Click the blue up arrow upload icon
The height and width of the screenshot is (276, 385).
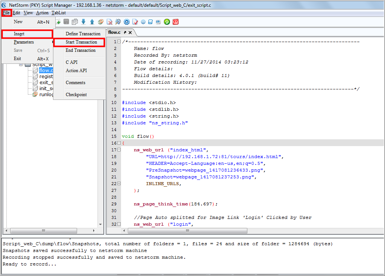point(92,22)
